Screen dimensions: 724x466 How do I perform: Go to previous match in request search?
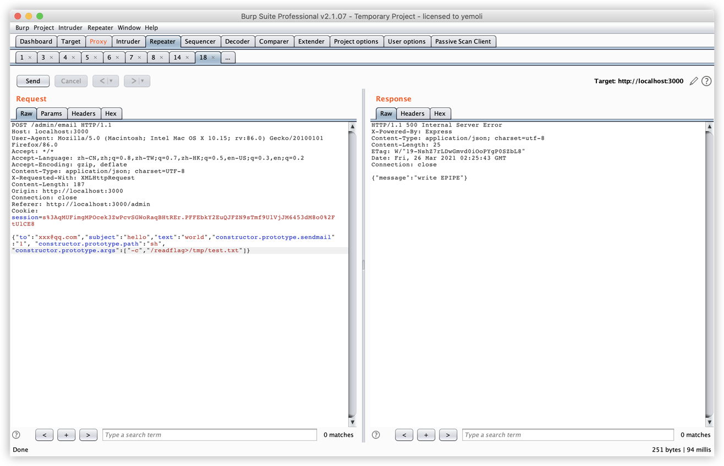pos(45,435)
